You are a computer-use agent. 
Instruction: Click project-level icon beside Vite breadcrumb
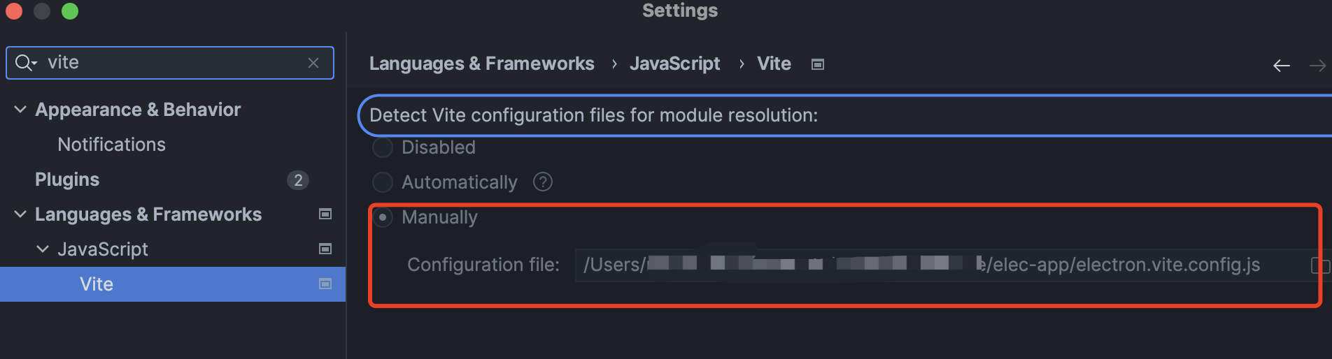(x=817, y=64)
